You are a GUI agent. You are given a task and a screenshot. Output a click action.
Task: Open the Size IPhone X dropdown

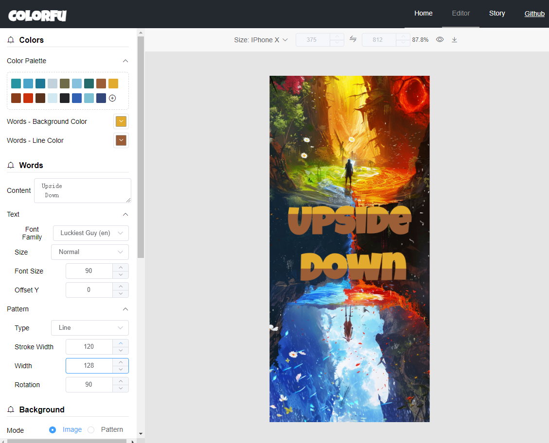click(261, 40)
